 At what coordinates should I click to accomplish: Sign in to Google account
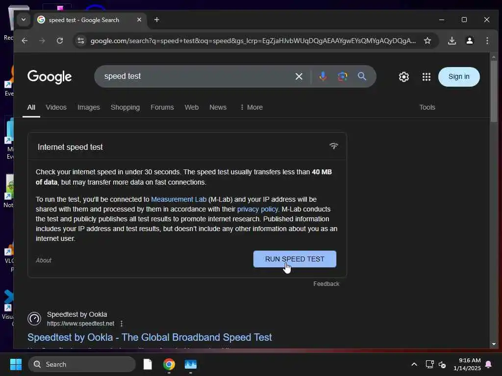pyautogui.click(x=458, y=77)
